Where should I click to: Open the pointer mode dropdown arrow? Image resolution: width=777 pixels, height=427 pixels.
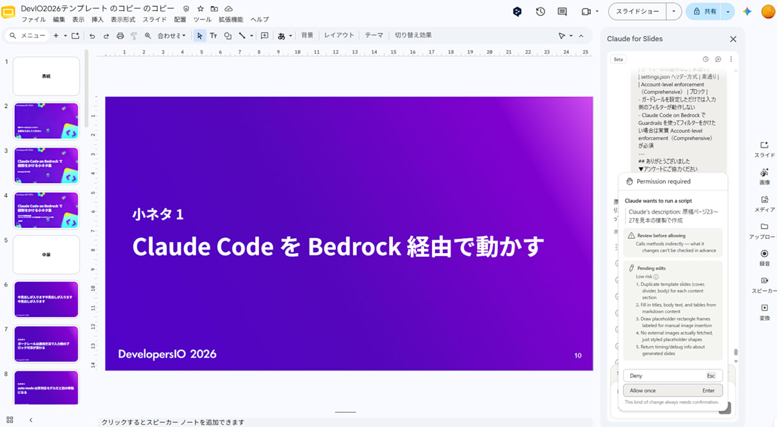(570, 36)
